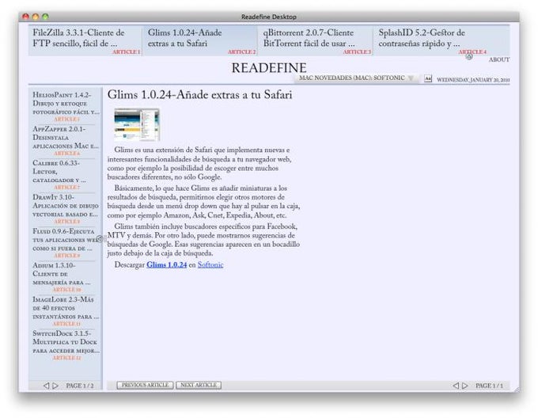
Task: Click the font size Aa icon
Action: coord(427,78)
